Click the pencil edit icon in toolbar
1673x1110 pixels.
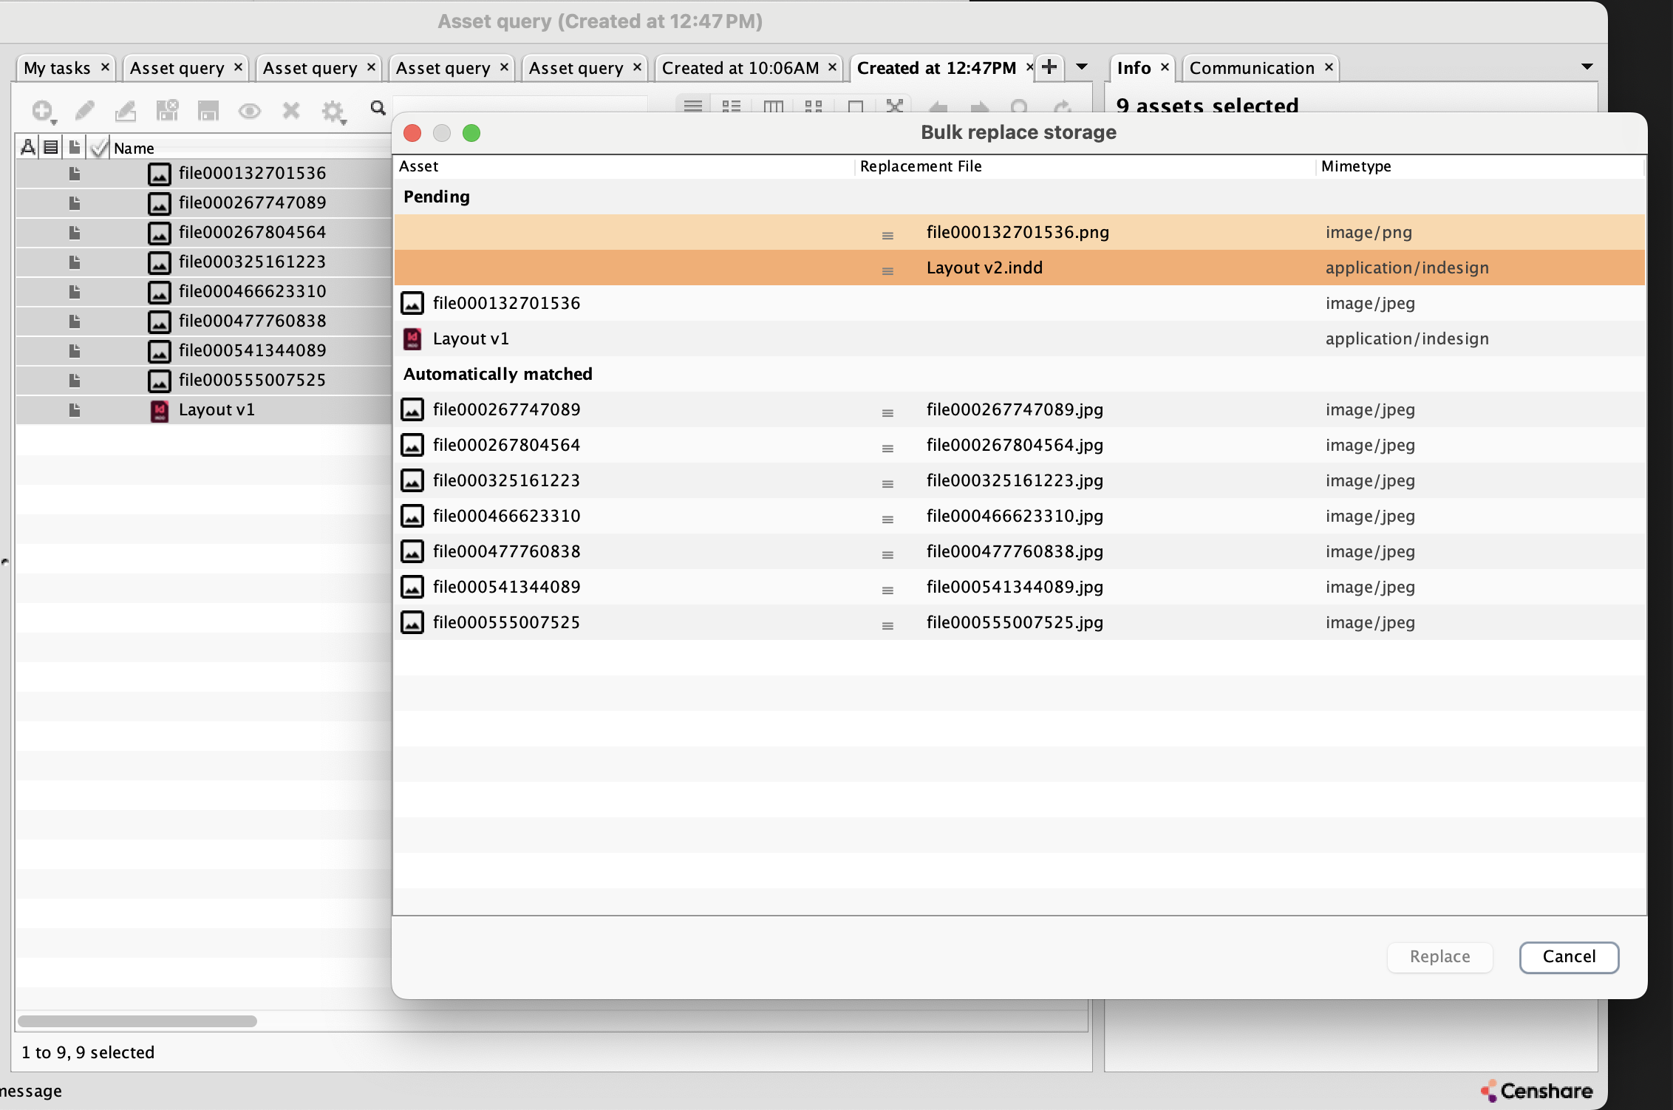pos(84,111)
